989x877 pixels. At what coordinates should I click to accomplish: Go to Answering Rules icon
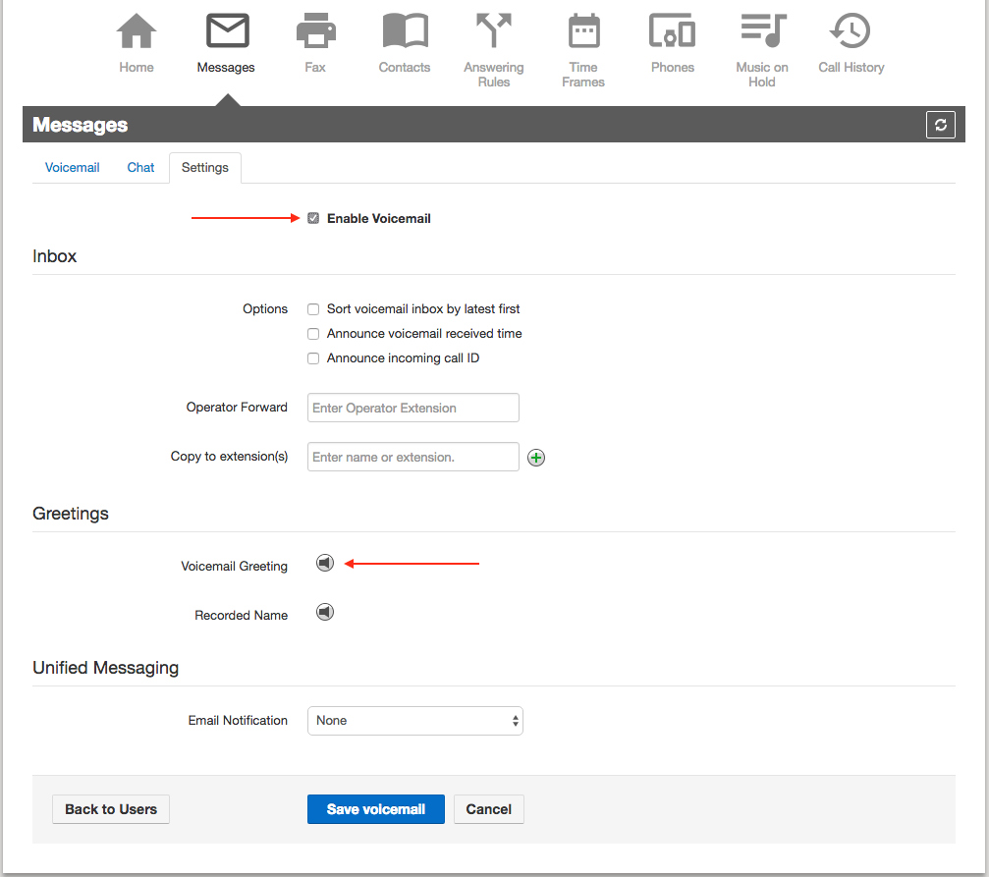[494, 31]
